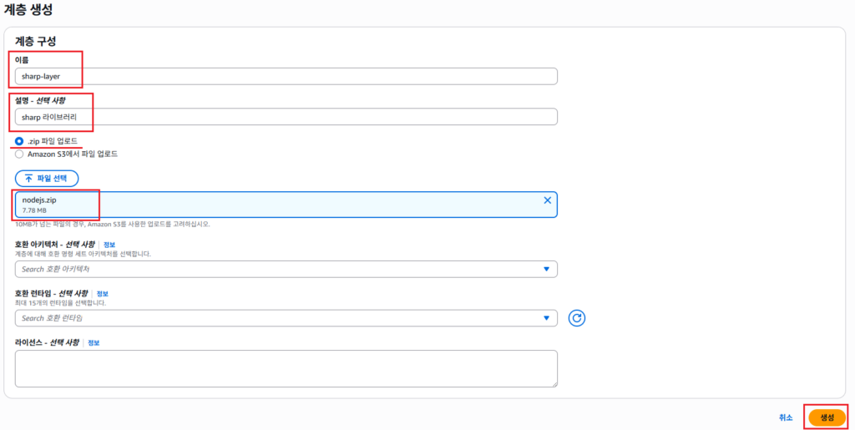Click the refresh icon beside the 호환 런타임 dropdown
This screenshot has width=855, height=430.
[577, 318]
